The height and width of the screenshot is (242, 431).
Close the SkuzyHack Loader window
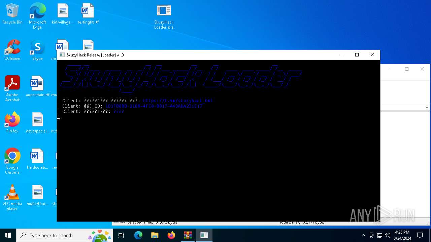(x=372, y=55)
